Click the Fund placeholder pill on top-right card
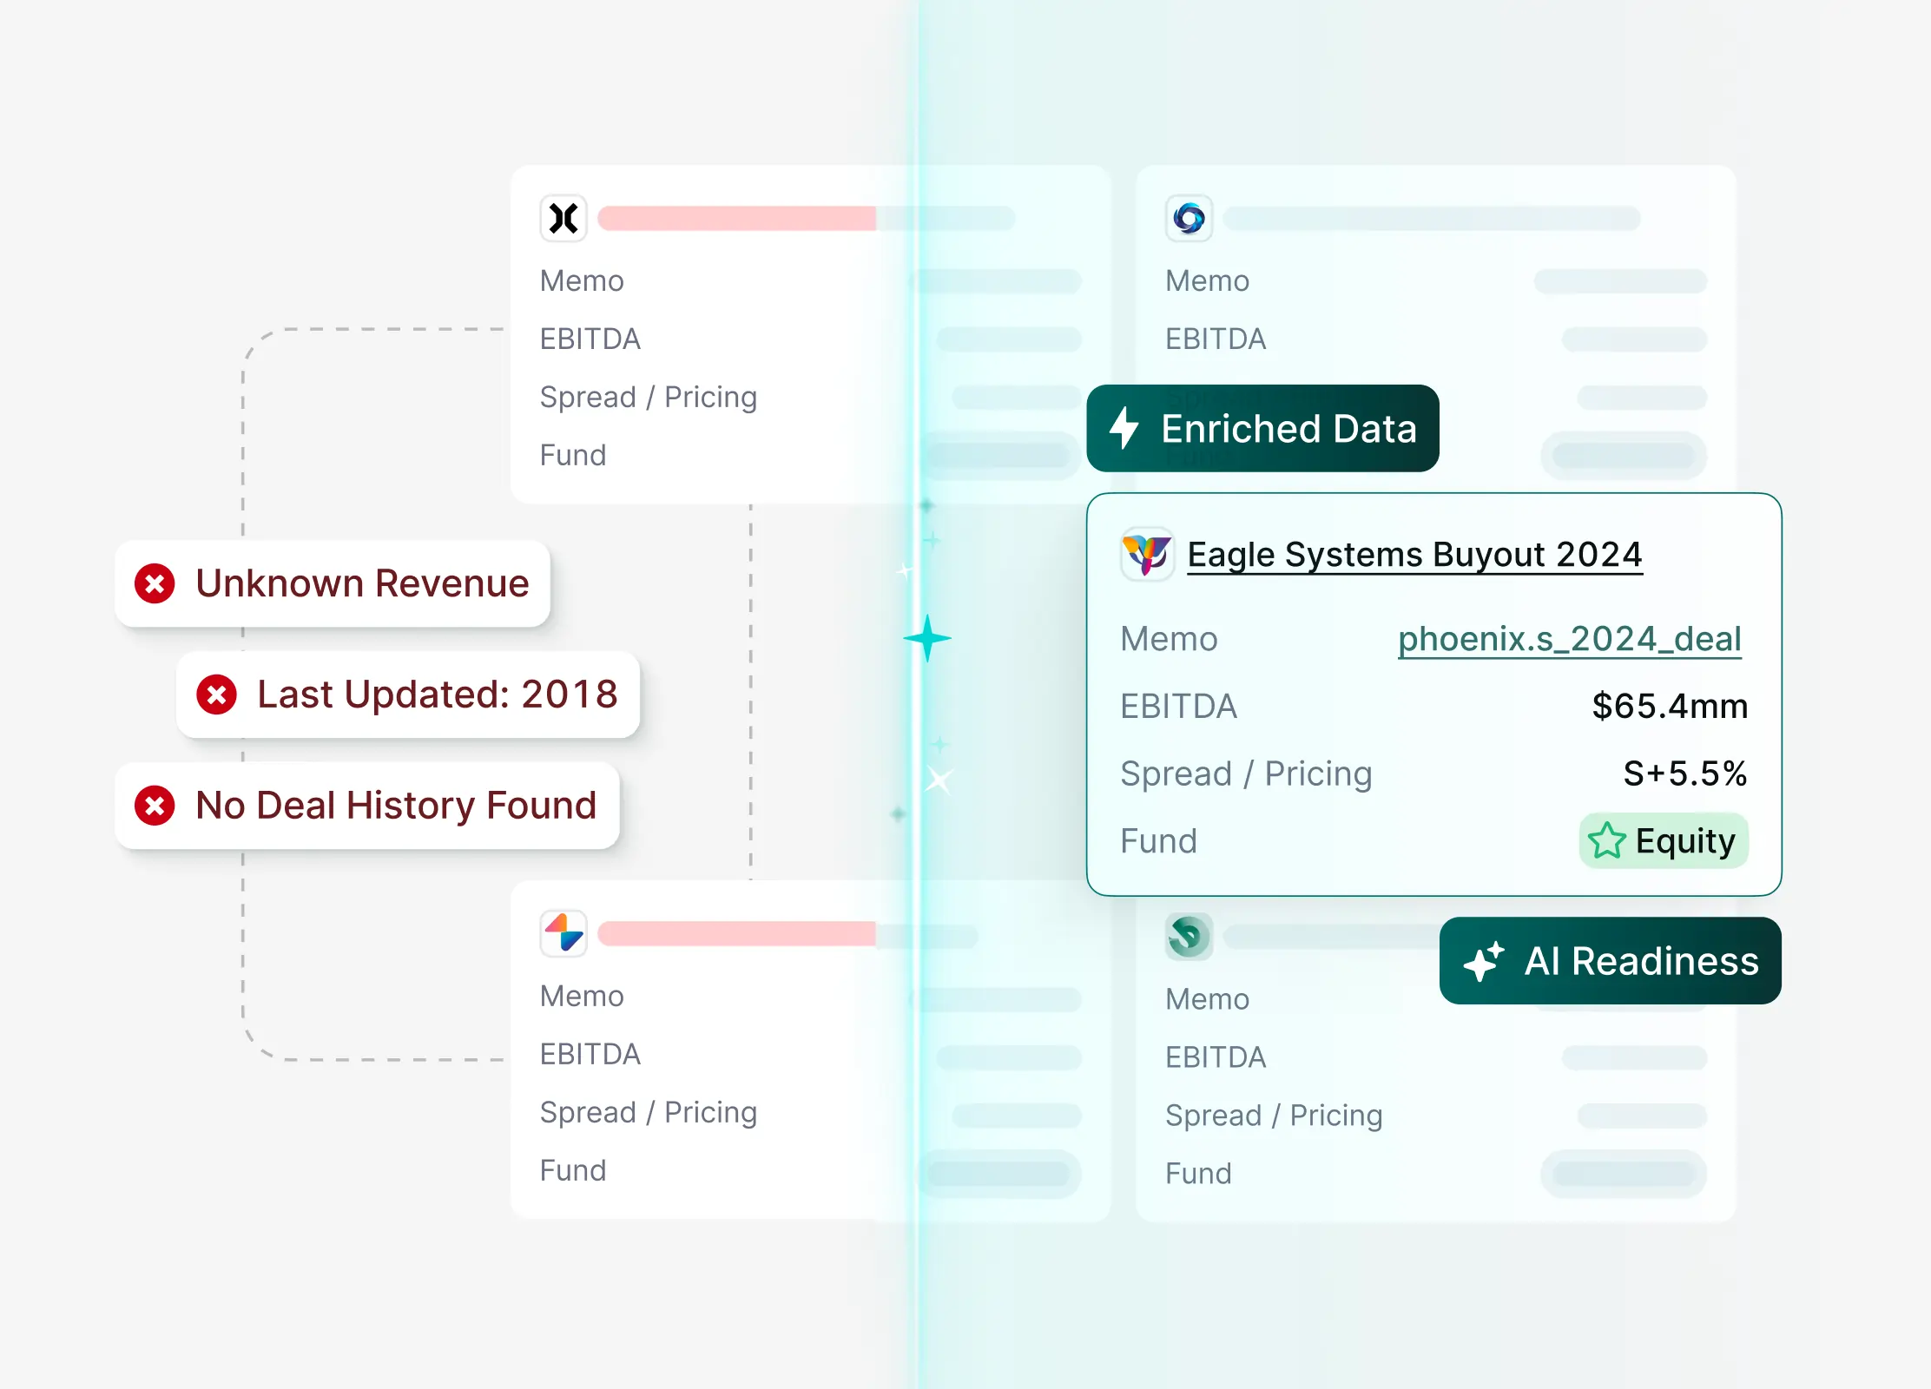 (1624, 456)
